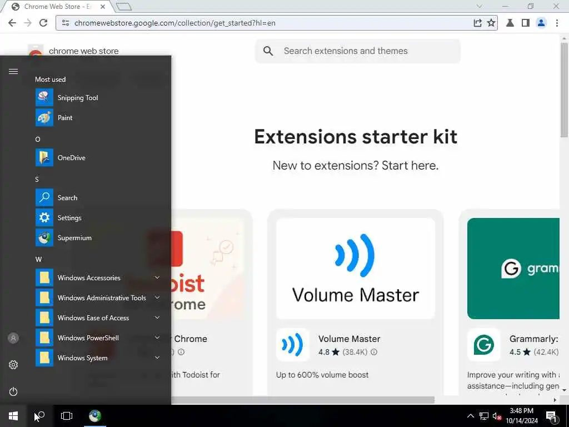
Task: Open the Power options icon
Action: [13, 391]
